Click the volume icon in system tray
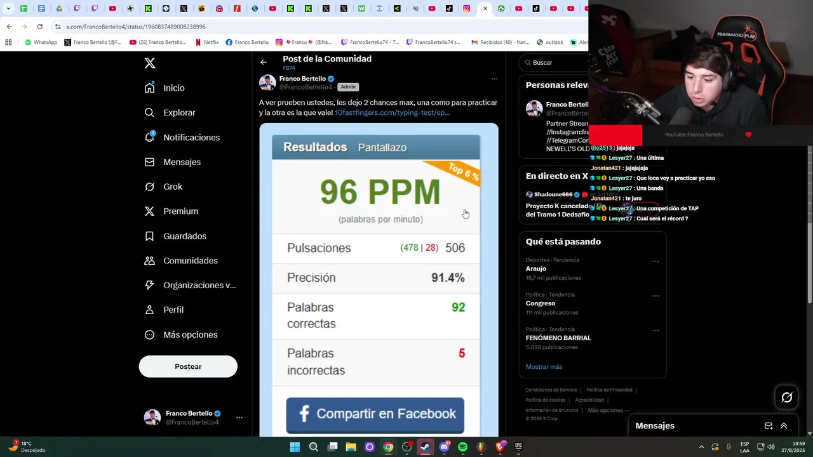Screen dimensions: 813x457 tap(771, 447)
